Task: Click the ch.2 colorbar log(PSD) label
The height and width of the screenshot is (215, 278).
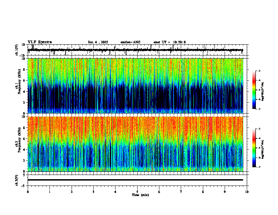Action: click(263, 150)
